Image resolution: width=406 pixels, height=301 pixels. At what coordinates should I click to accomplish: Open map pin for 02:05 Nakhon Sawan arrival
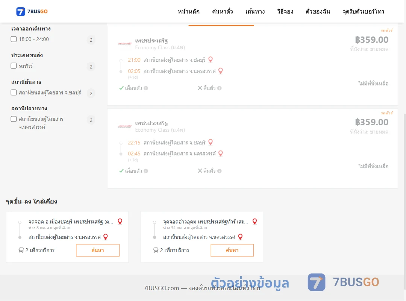tap(221, 71)
